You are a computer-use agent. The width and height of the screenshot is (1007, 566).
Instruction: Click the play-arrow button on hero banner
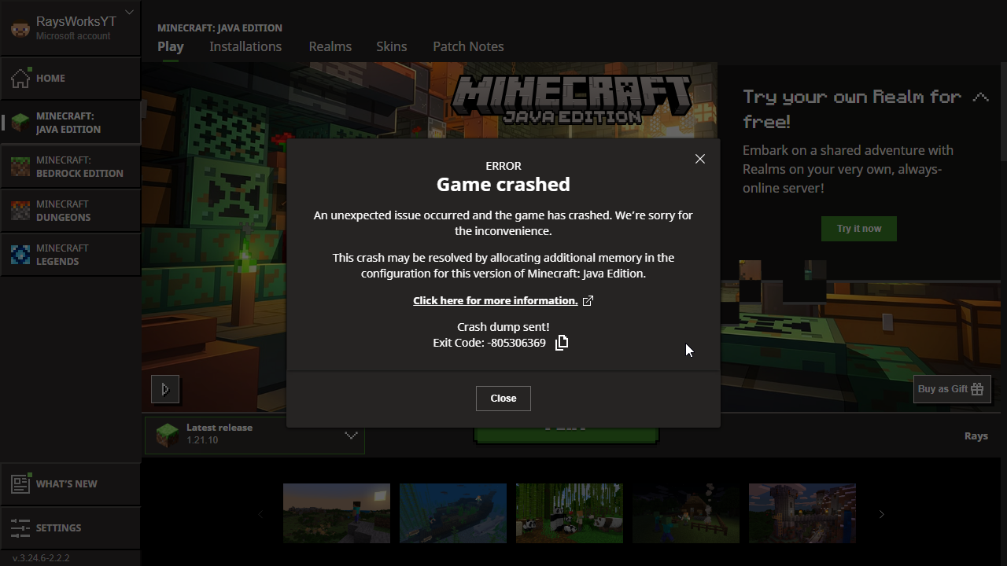pyautogui.click(x=165, y=389)
